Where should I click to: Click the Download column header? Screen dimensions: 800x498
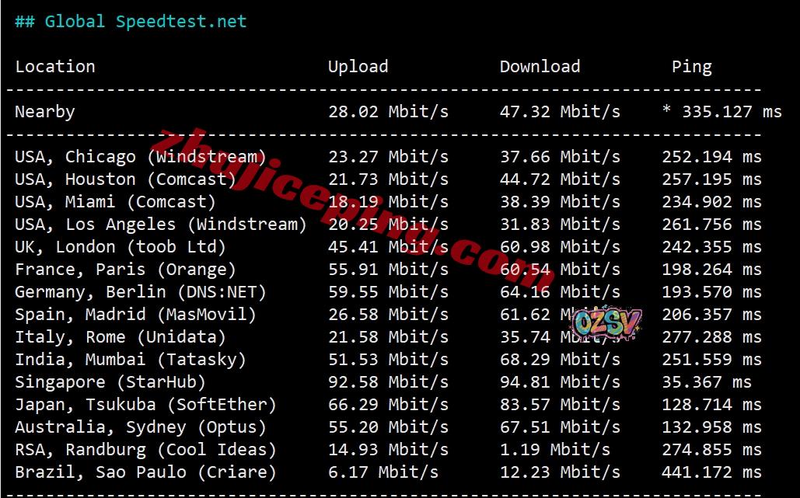coord(540,67)
